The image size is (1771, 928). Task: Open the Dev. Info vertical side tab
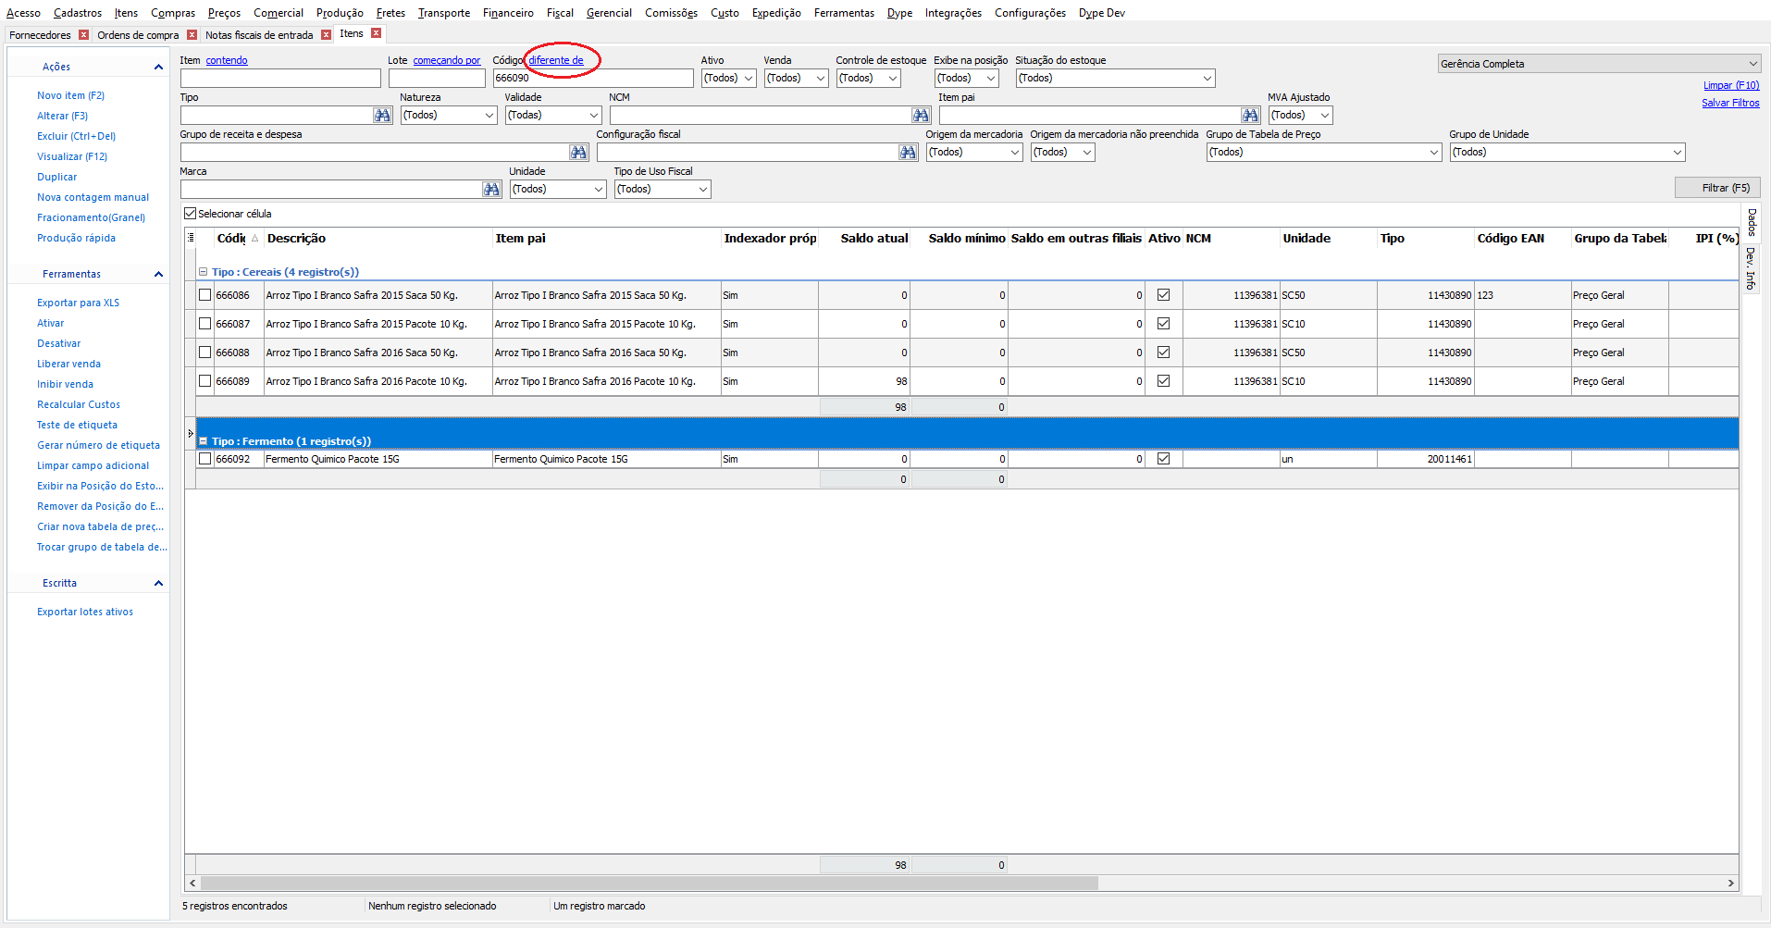tap(1751, 268)
